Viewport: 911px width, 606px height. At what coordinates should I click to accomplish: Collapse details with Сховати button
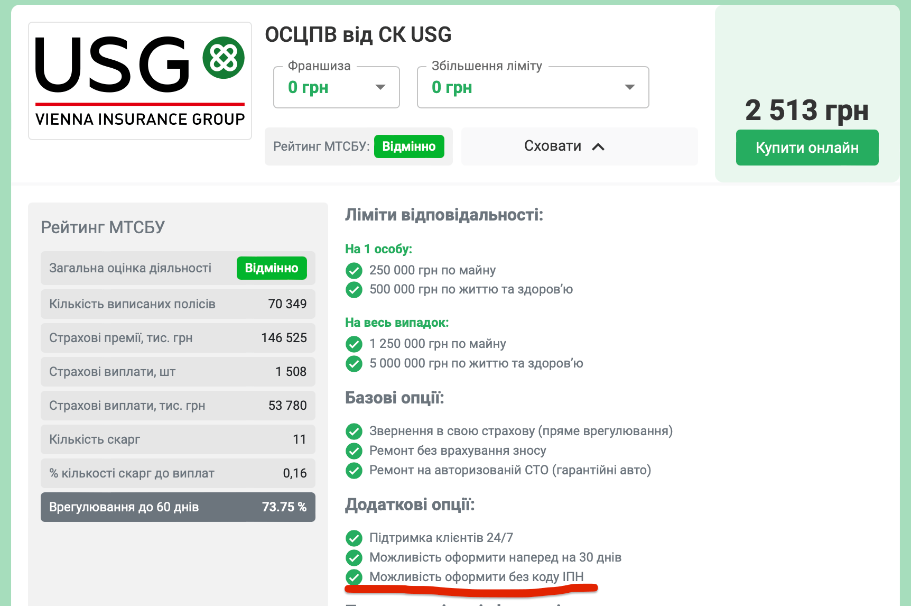tap(580, 146)
